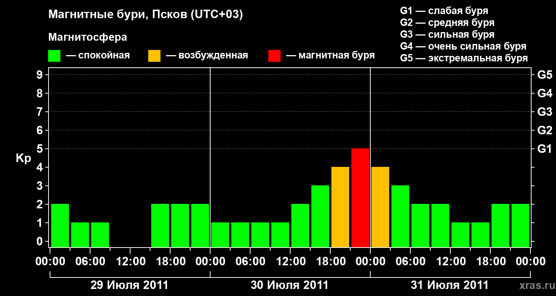Image resolution: width=556 pixels, height=296 pixels.
Task: Click the '— магнитная буря' legend label
Action: [x=331, y=55]
